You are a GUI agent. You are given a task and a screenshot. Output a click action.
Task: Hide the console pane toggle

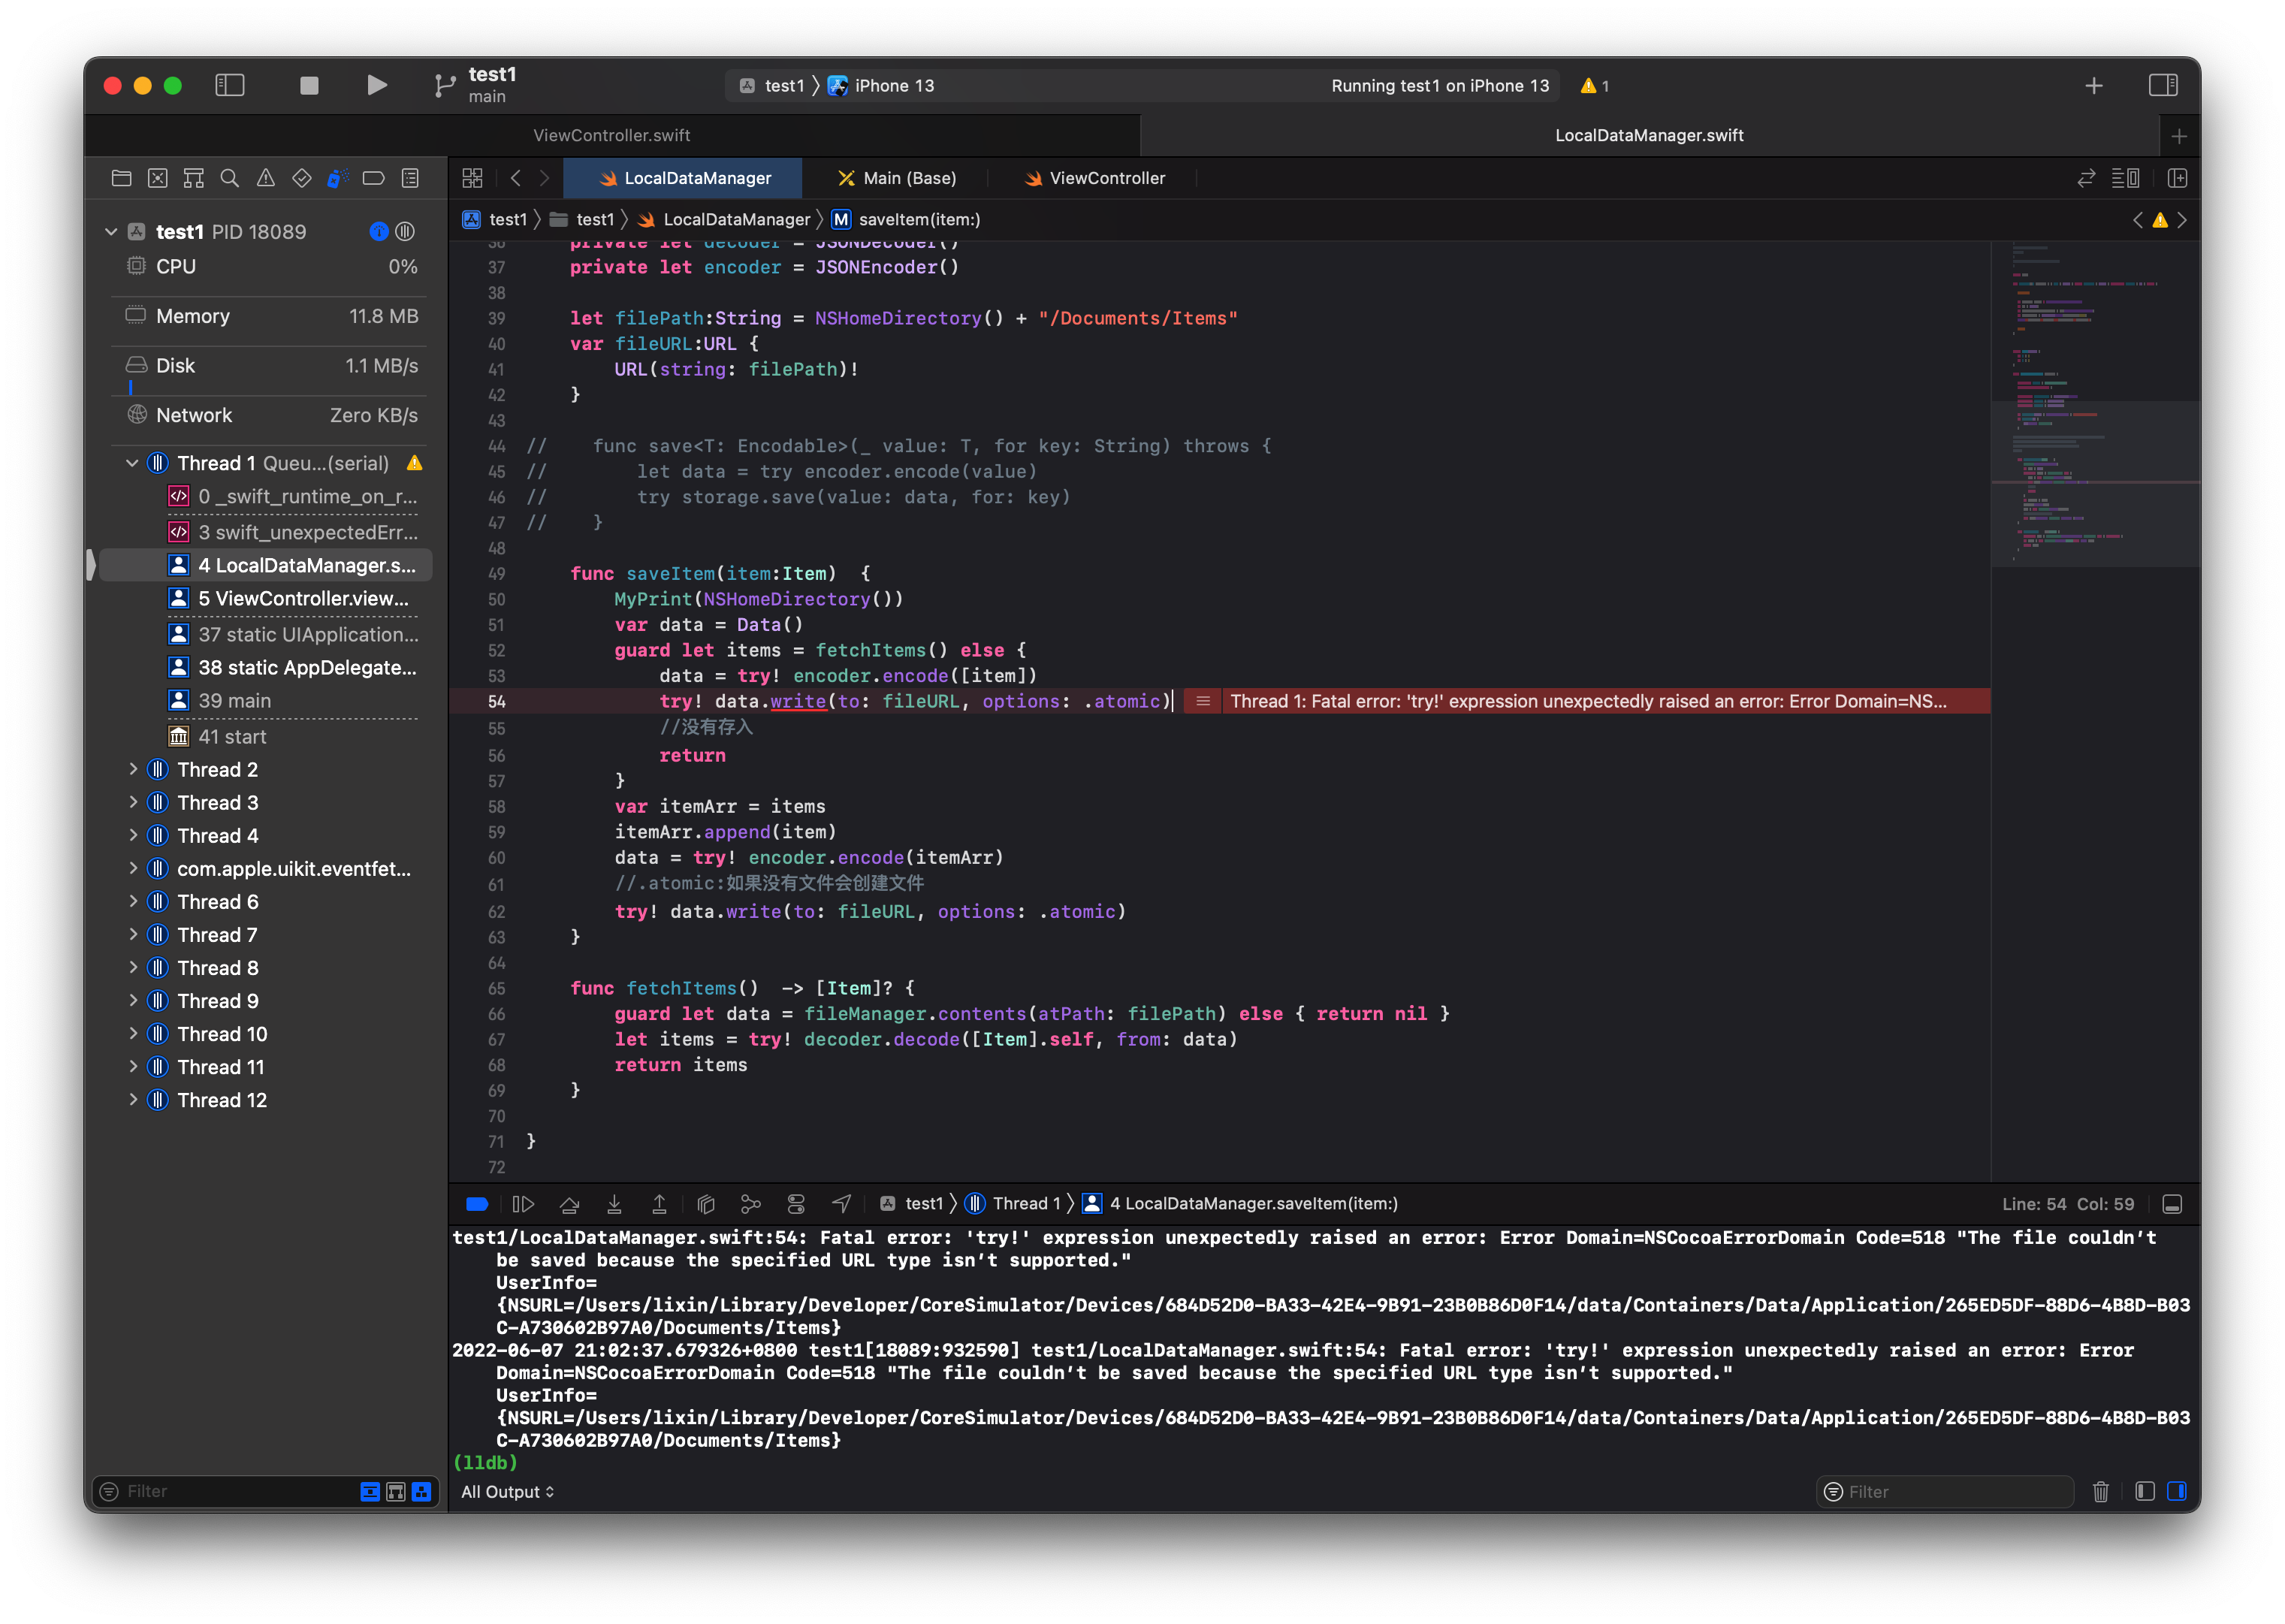[x=2176, y=1492]
